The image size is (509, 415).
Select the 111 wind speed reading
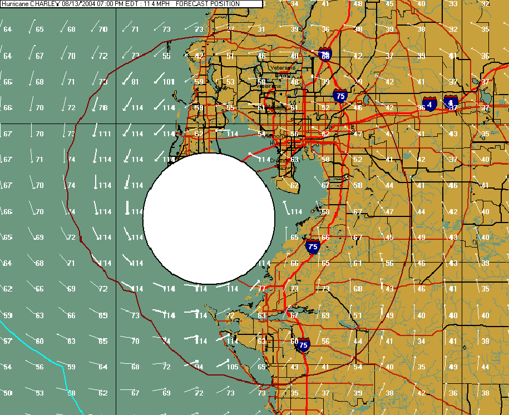[105, 134]
